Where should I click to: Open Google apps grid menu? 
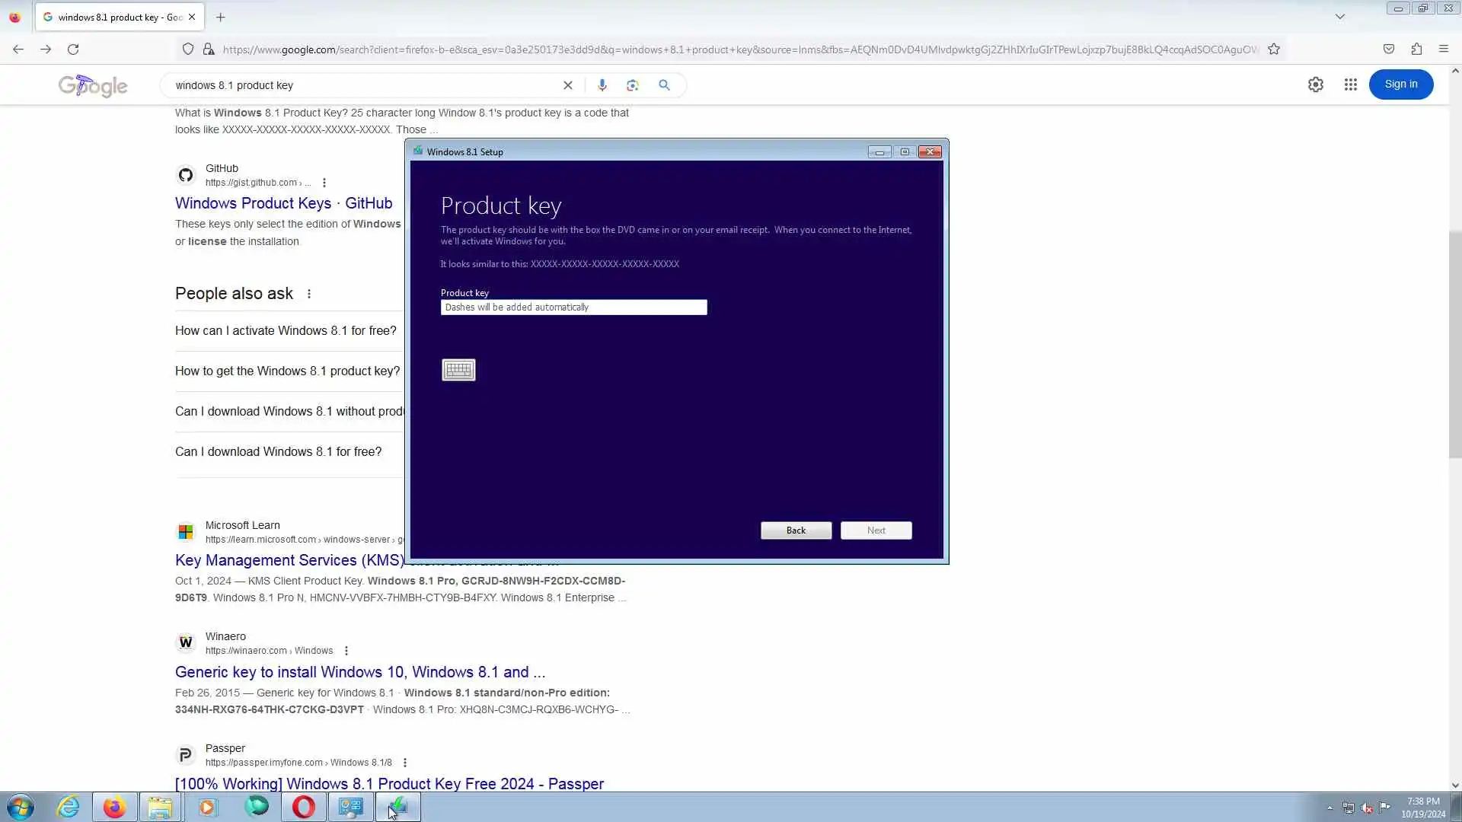[1350, 84]
